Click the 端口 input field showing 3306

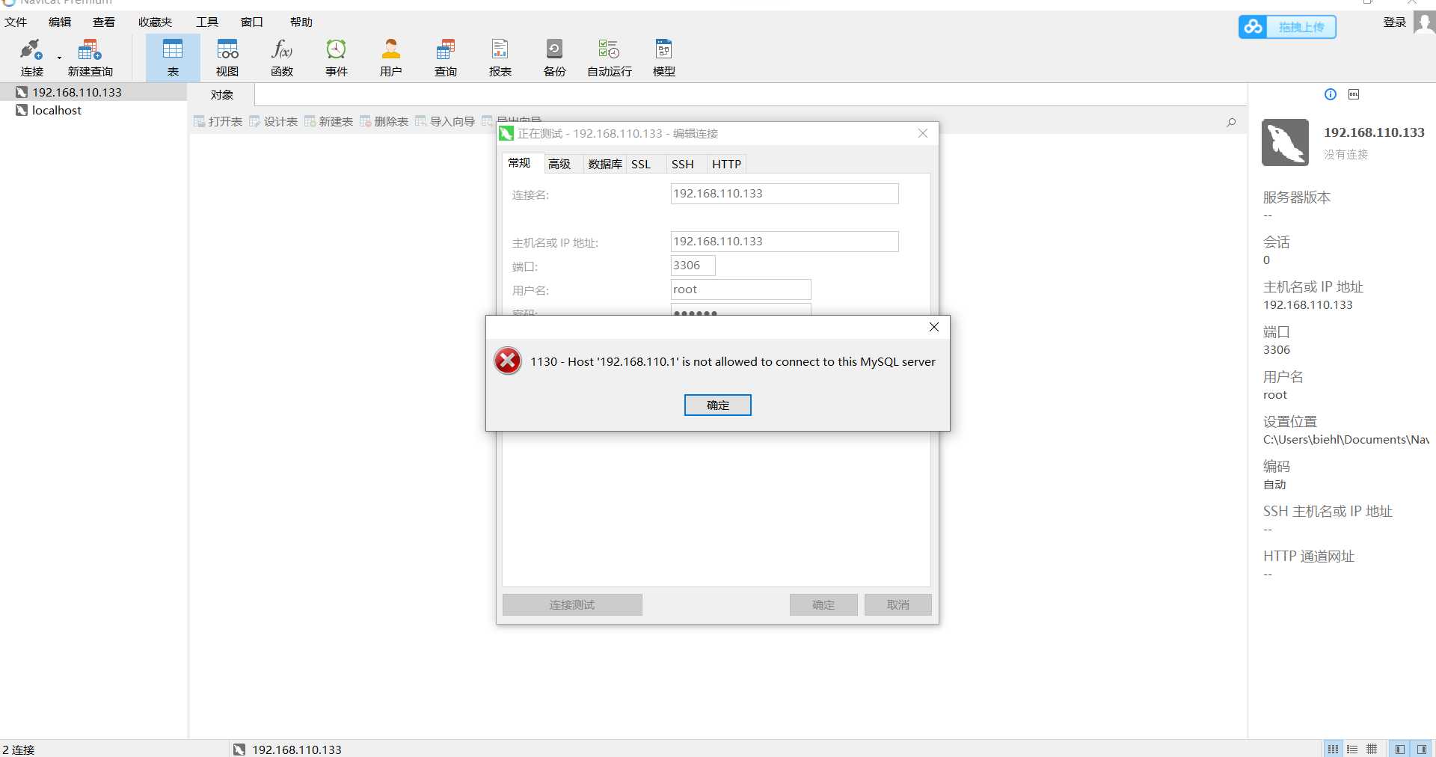point(693,266)
